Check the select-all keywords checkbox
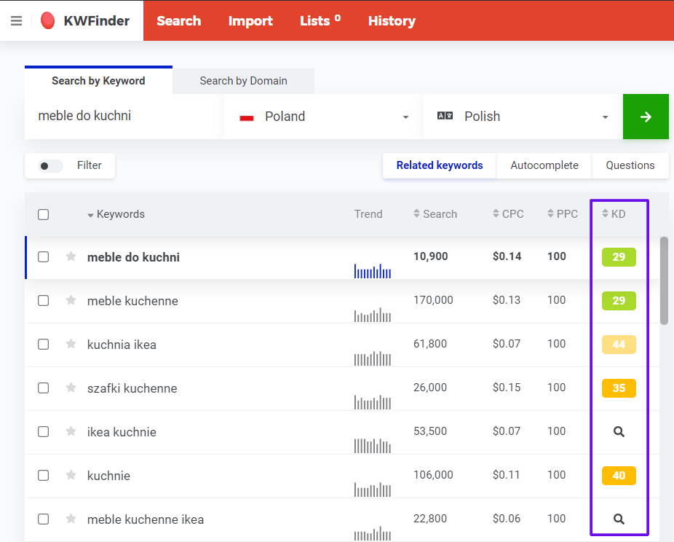Viewport: 674px width, 542px height. (44, 214)
